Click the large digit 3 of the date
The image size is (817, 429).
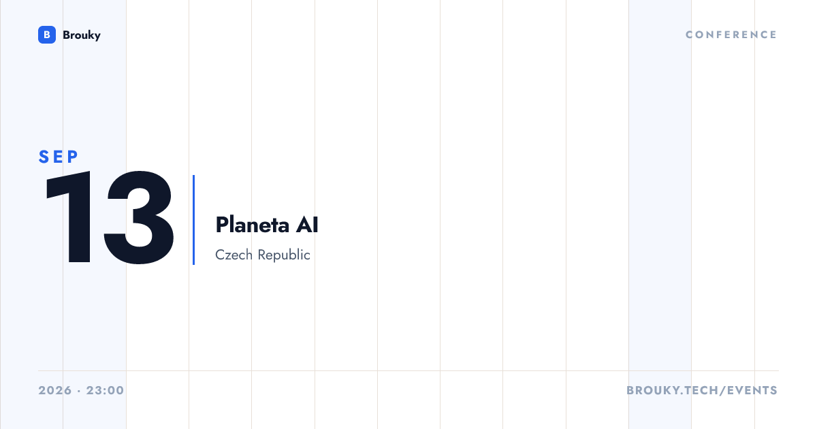click(139, 218)
